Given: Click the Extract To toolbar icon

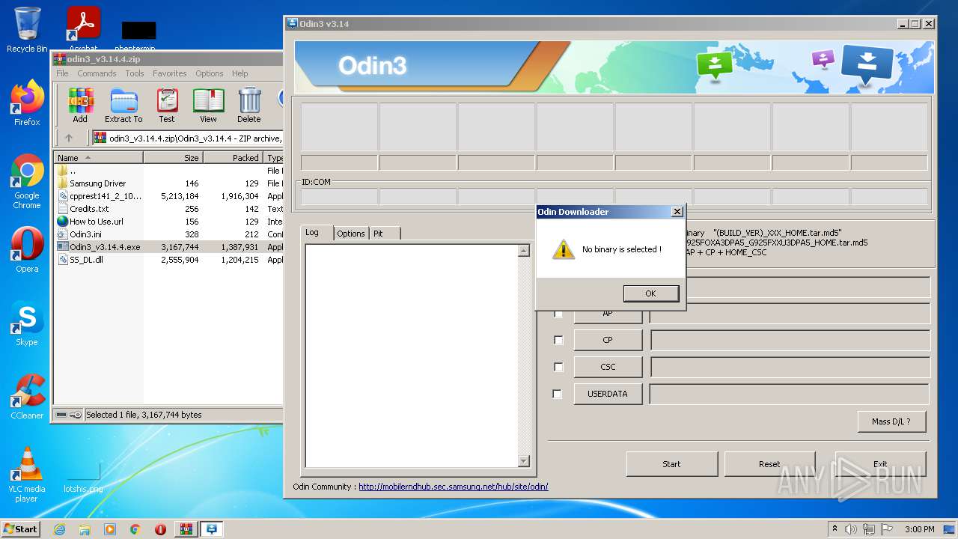Looking at the screenshot, I should click(123, 106).
